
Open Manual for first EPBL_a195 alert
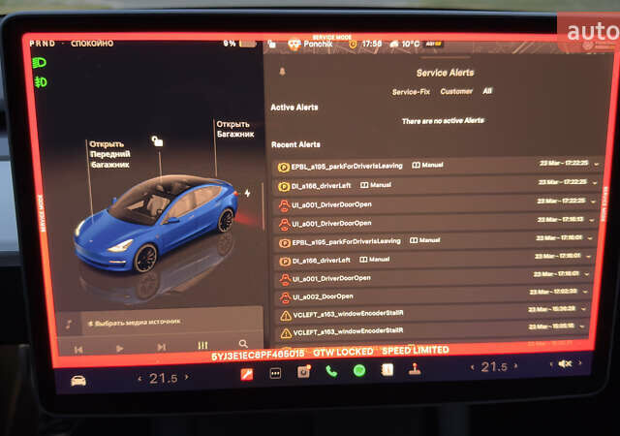[x=427, y=165]
